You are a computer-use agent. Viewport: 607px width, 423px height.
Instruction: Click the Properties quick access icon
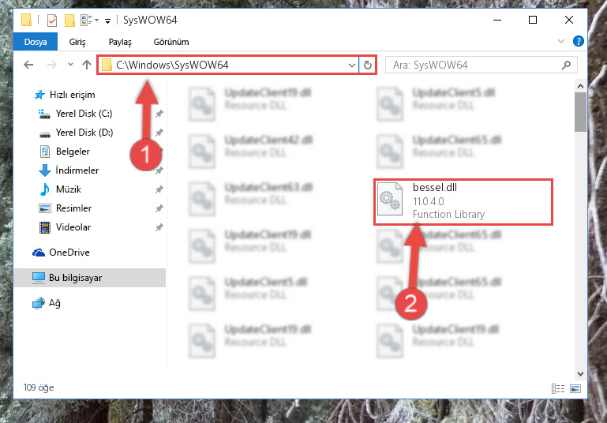pos(51,21)
